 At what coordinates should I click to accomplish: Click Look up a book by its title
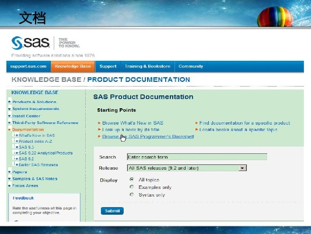tap(131, 130)
